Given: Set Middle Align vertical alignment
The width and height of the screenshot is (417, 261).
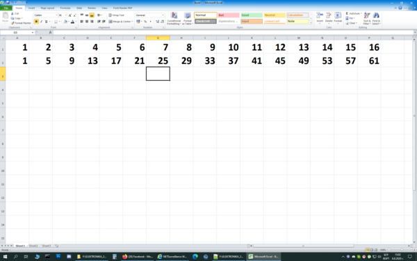Looking at the screenshot, I should [87, 15].
